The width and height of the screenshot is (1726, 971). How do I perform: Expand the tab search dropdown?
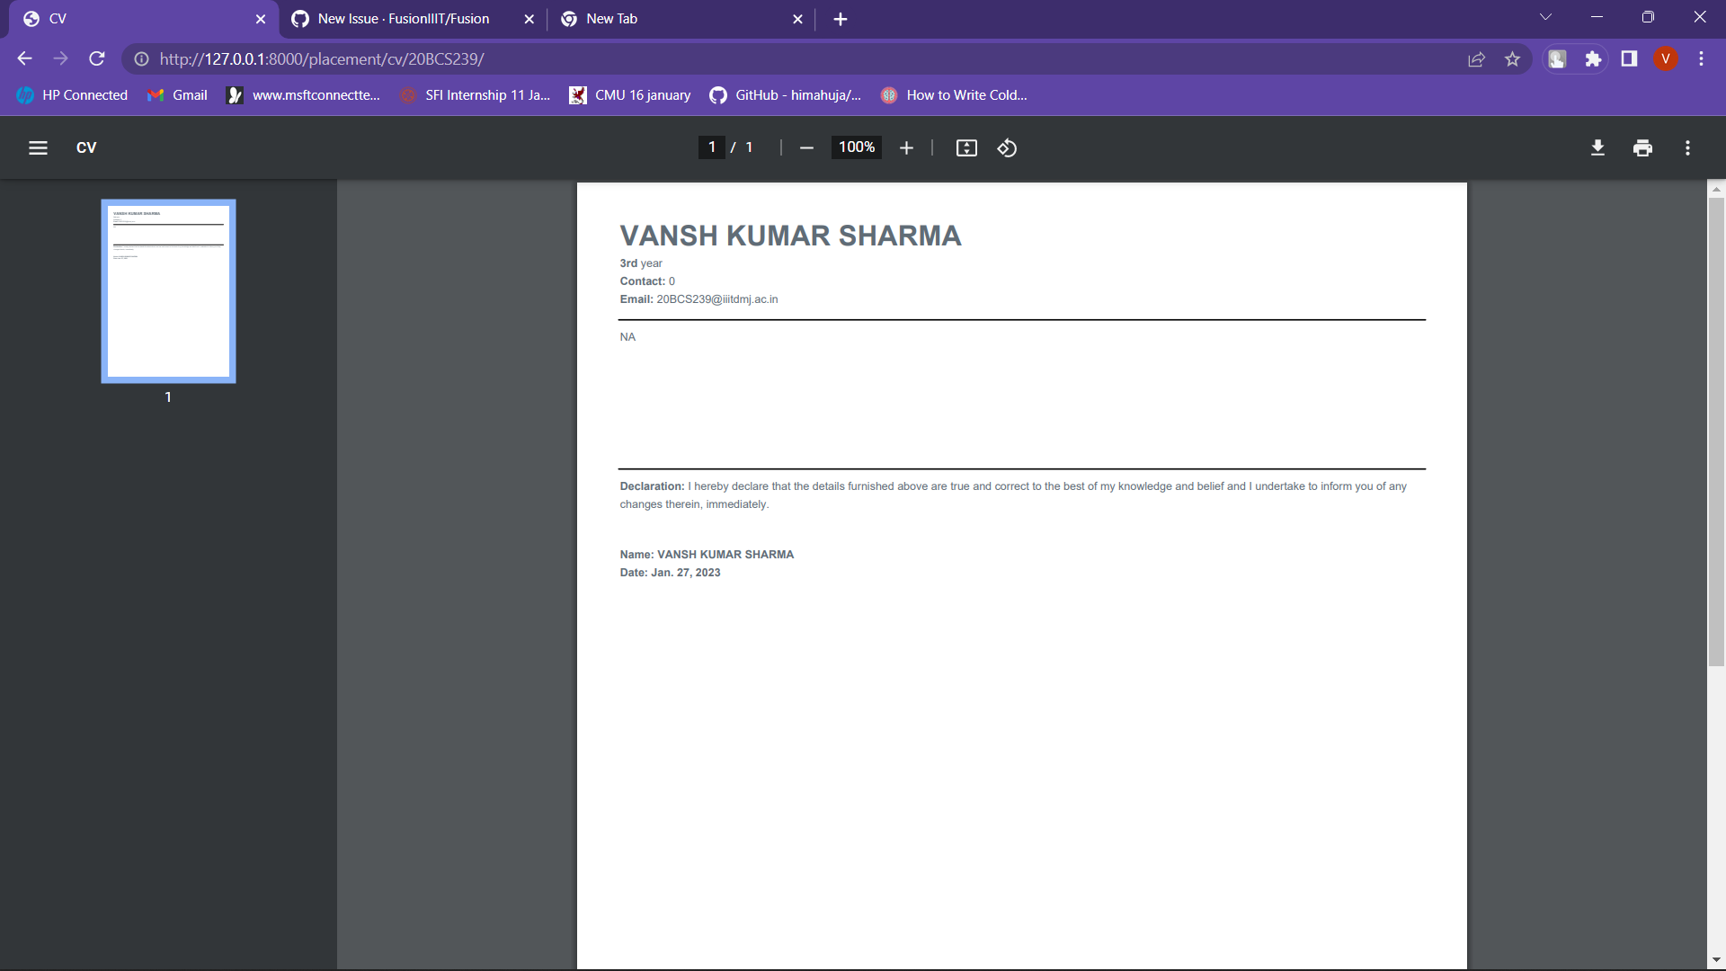(1545, 18)
